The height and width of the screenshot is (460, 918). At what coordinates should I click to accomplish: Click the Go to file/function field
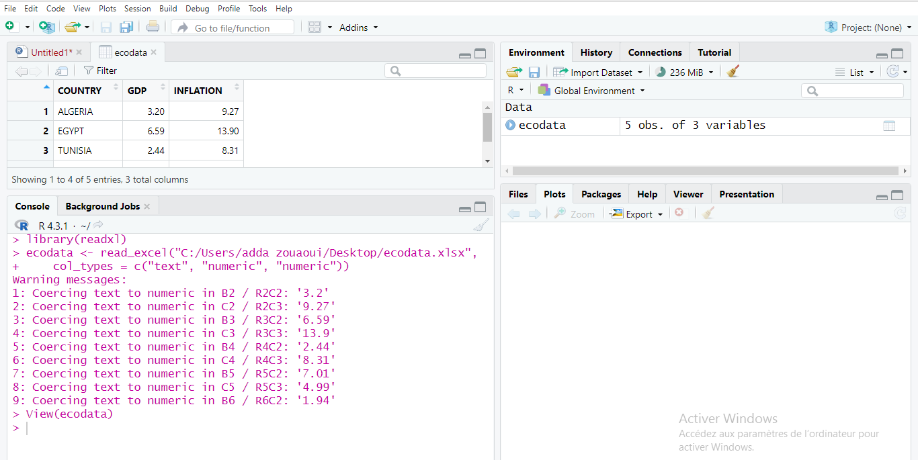point(233,28)
